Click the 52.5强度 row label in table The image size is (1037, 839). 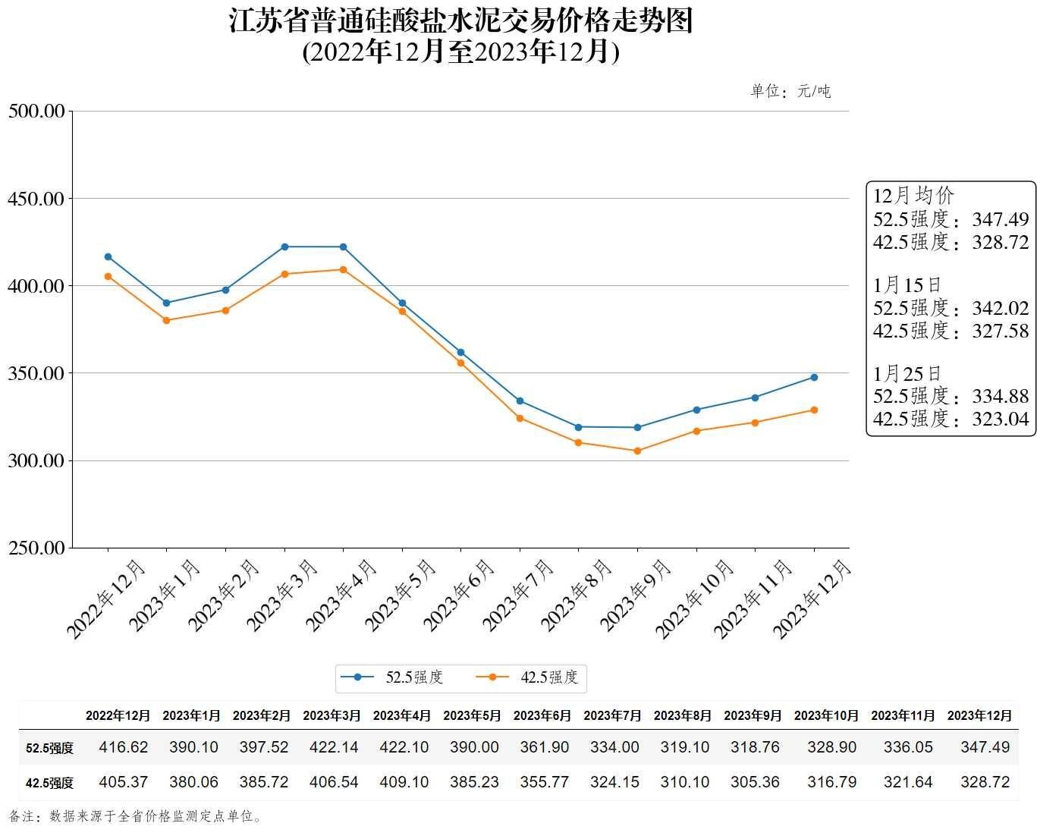[x=49, y=748]
